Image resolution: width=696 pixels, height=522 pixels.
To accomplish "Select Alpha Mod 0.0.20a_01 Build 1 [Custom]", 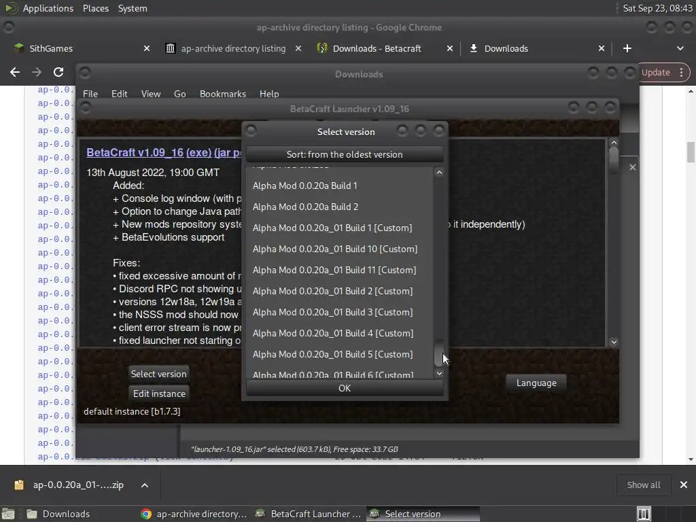I will click(340, 228).
